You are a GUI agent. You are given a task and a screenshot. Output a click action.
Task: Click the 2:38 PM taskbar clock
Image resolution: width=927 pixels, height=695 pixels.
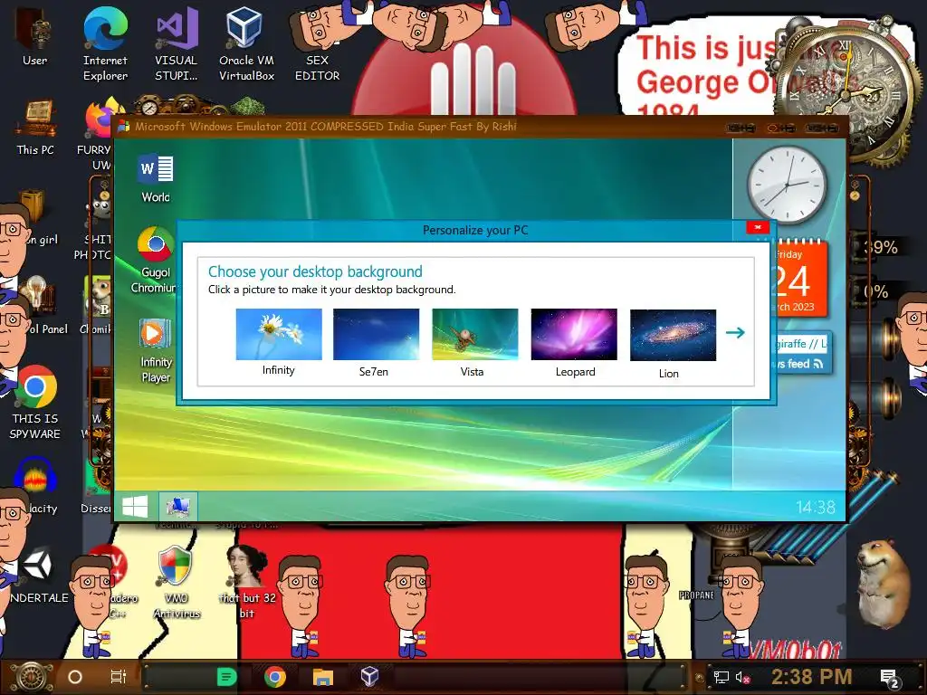(x=812, y=677)
